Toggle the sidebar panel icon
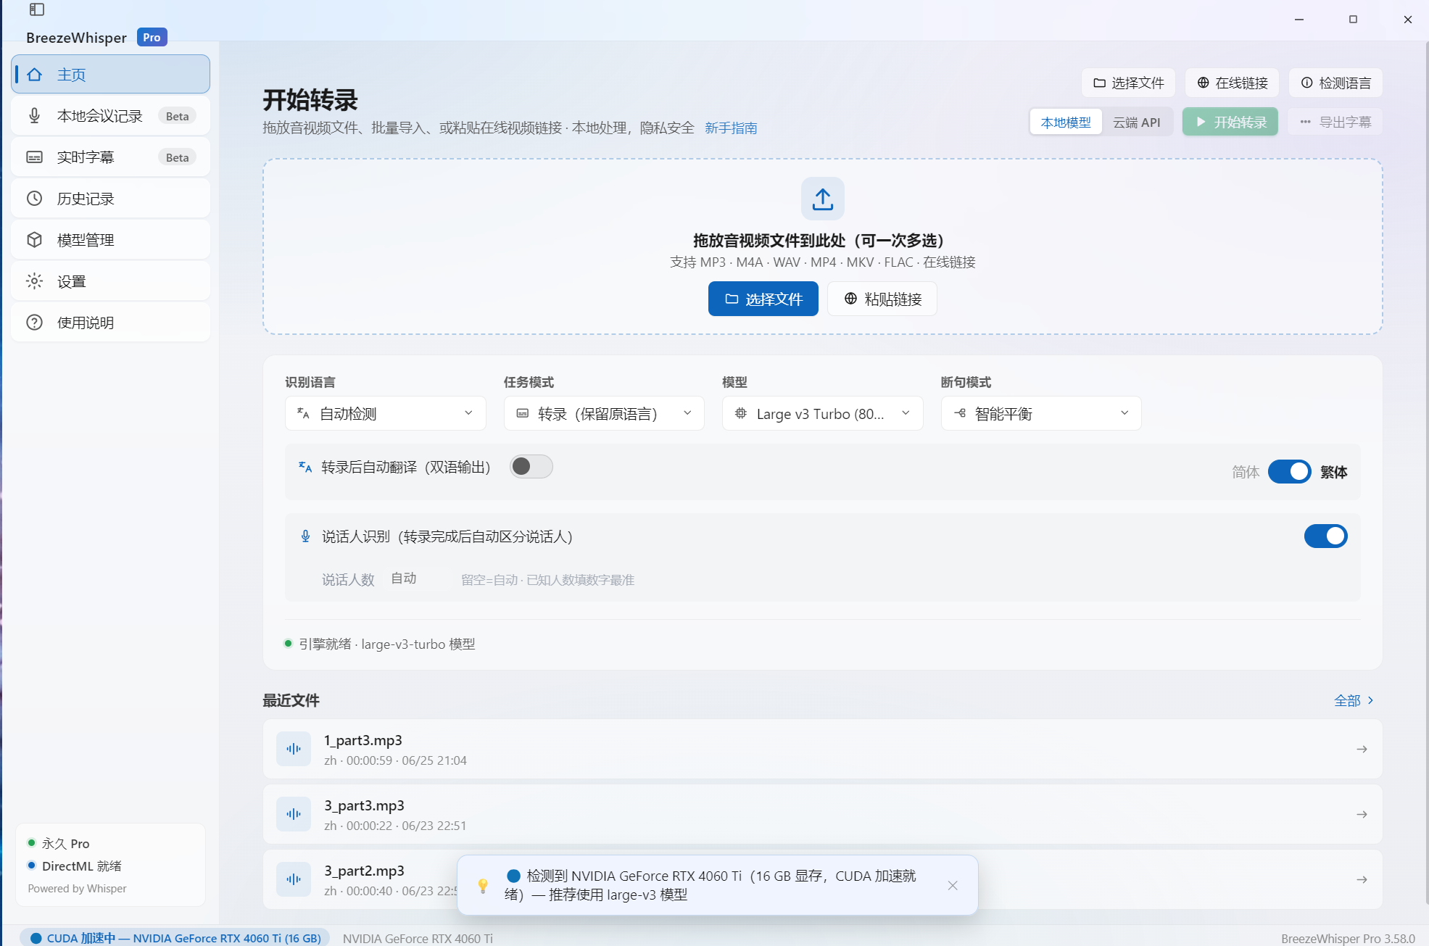The height and width of the screenshot is (946, 1429). pos(37,9)
